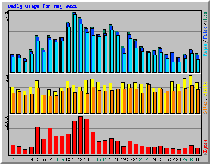The image size is (210, 164).
Task: Click day 10 on the x-axis
Action: click(x=68, y=159)
